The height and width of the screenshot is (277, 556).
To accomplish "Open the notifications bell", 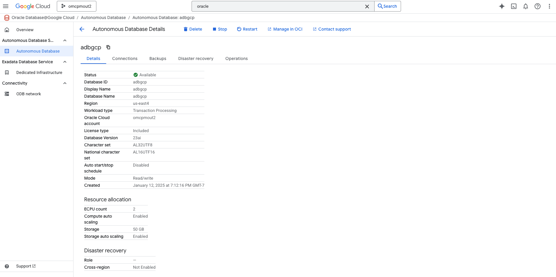I will coord(526,6).
